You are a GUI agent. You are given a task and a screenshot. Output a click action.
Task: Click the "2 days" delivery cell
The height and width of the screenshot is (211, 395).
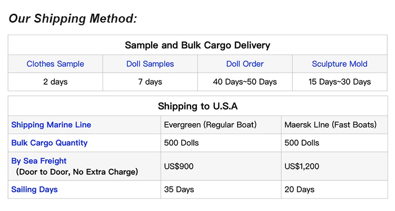click(x=55, y=82)
